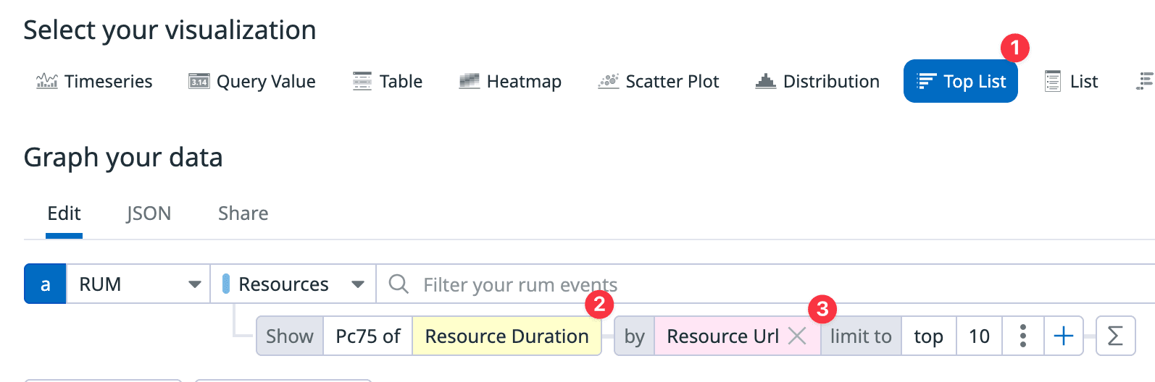The height and width of the screenshot is (382, 1155).
Task: Choose the Query Value visualization
Action: point(252,81)
